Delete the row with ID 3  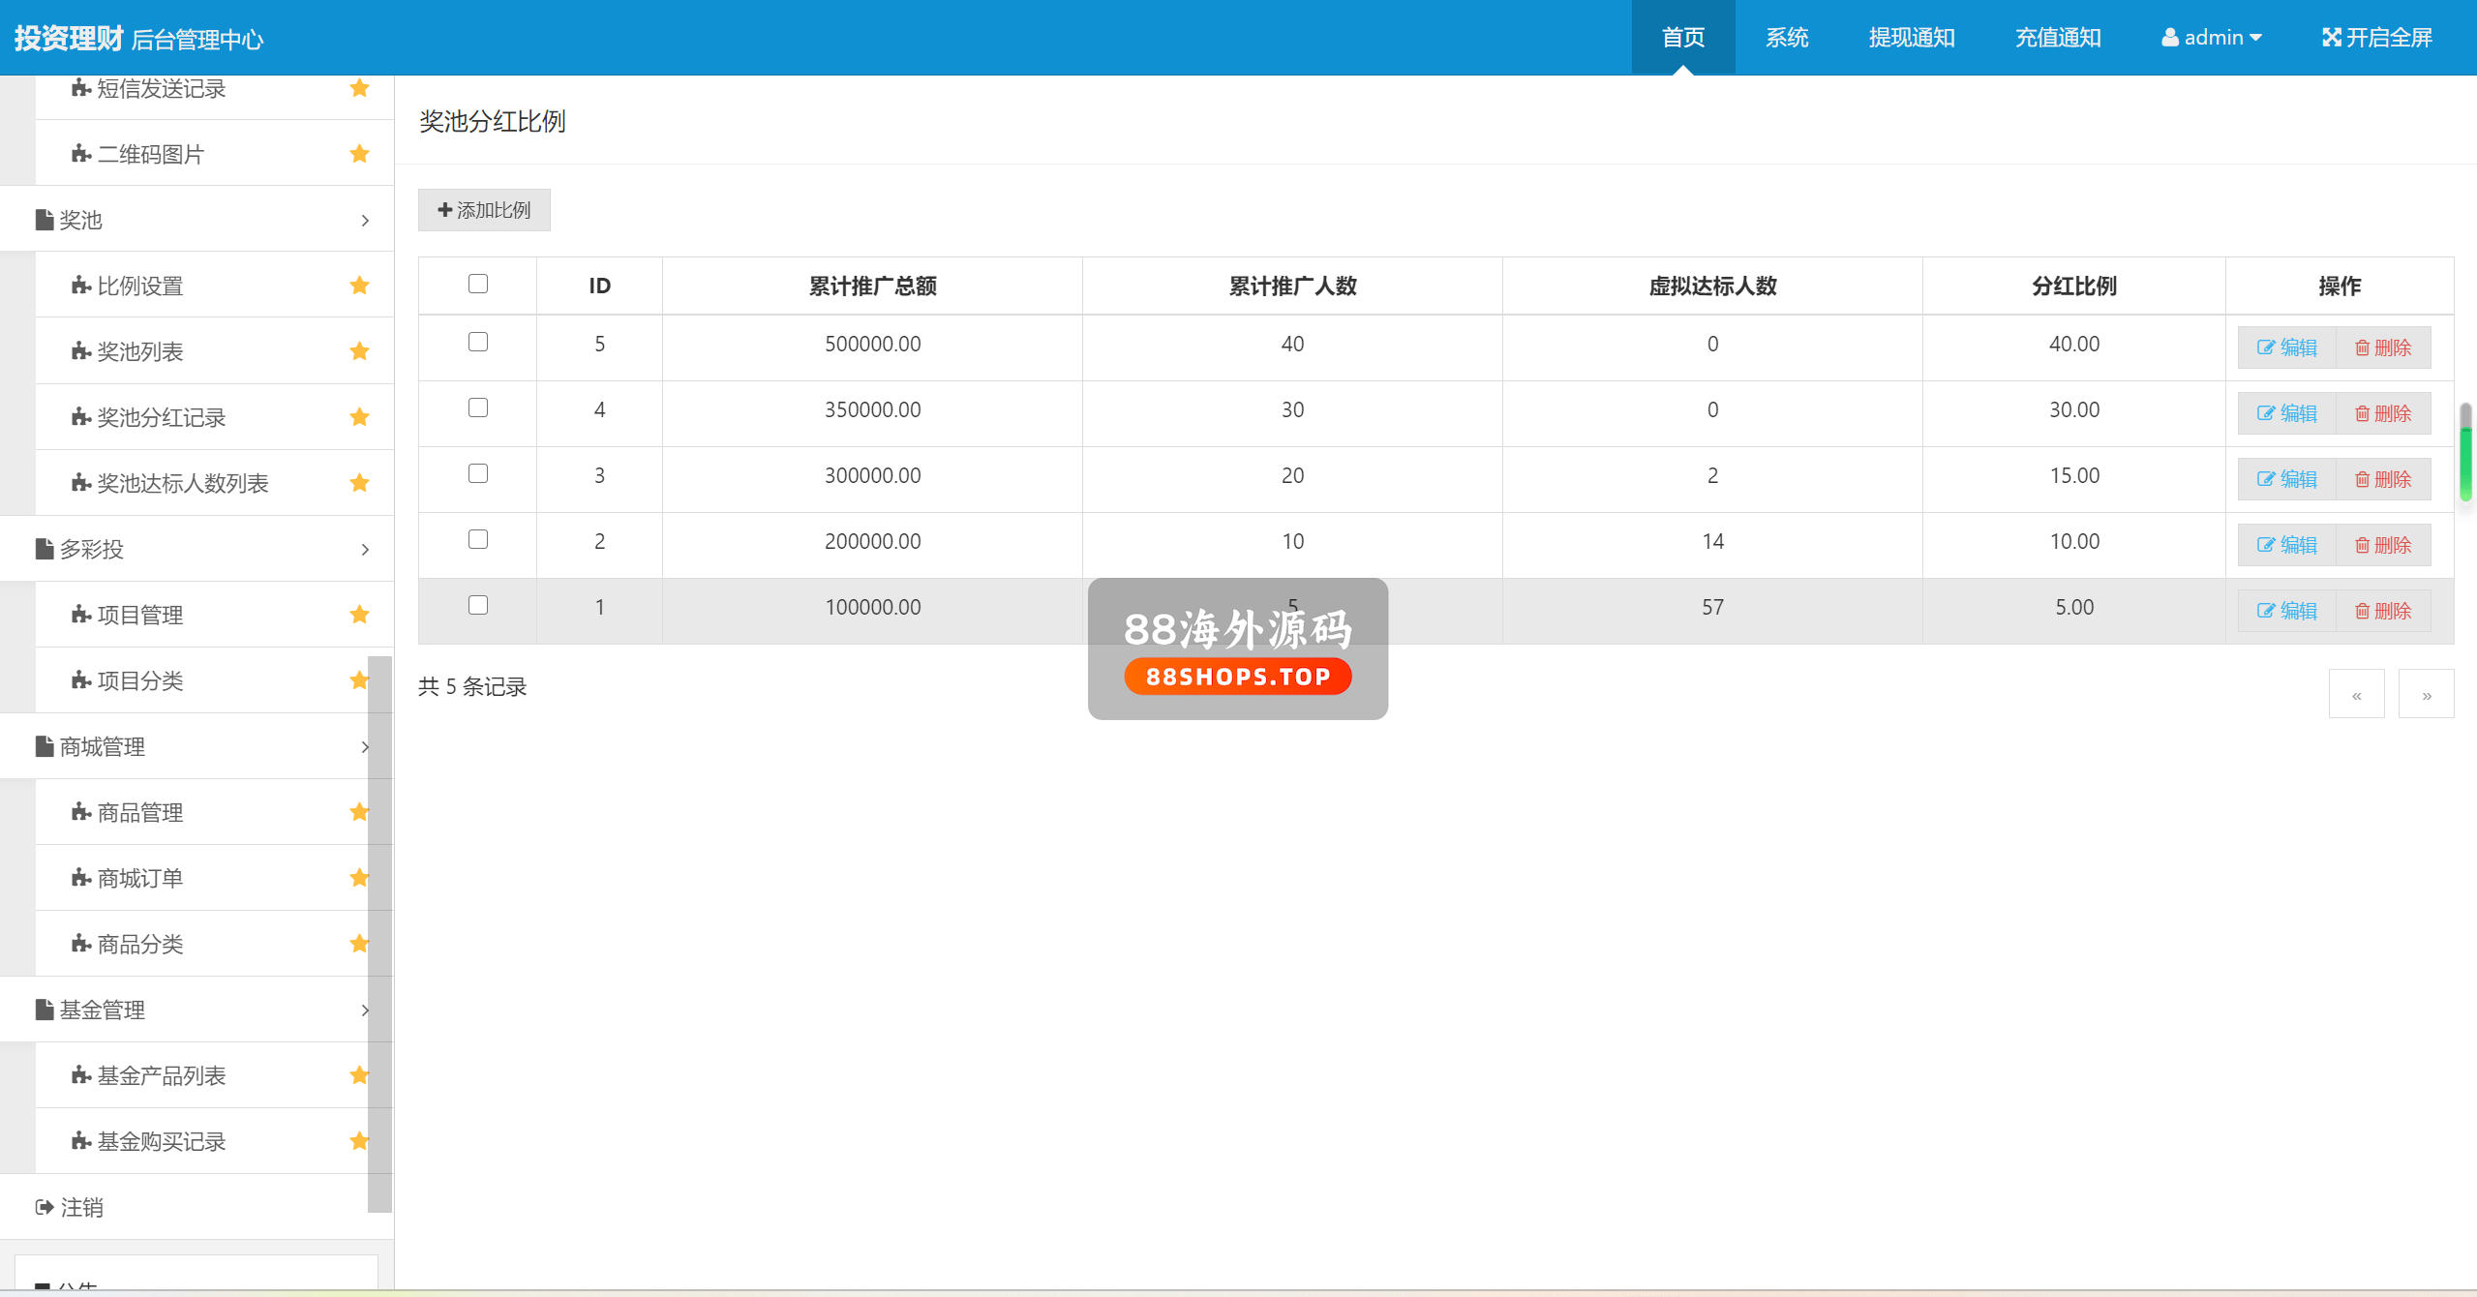pos(2383,479)
